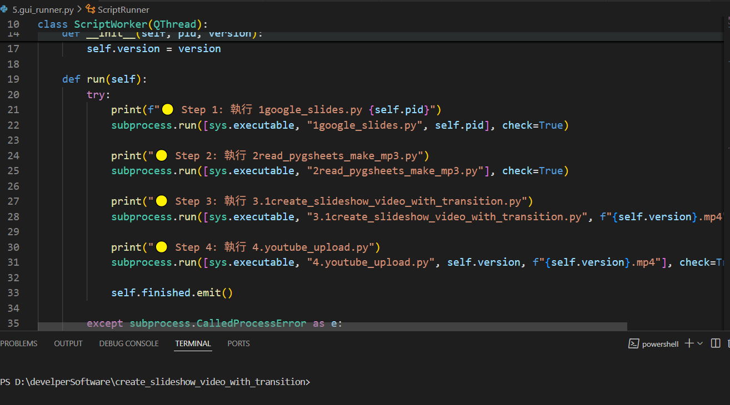730x405 pixels.
Task: Open the DEBUG CONSOLE tab
Action: [x=129, y=343]
